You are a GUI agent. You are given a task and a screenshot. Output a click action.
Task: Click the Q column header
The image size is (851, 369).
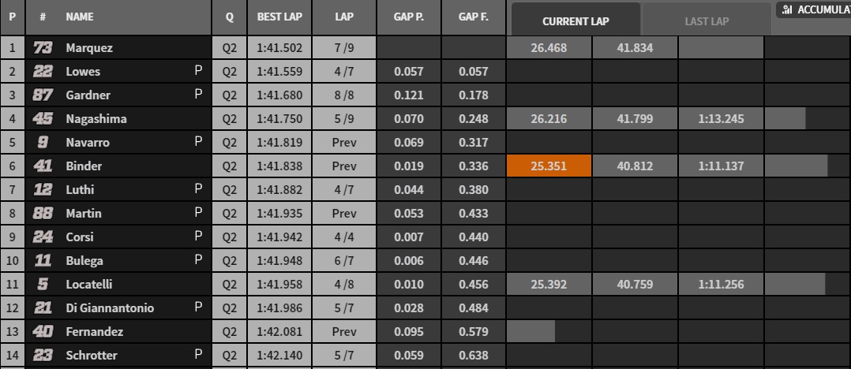click(229, 17)
